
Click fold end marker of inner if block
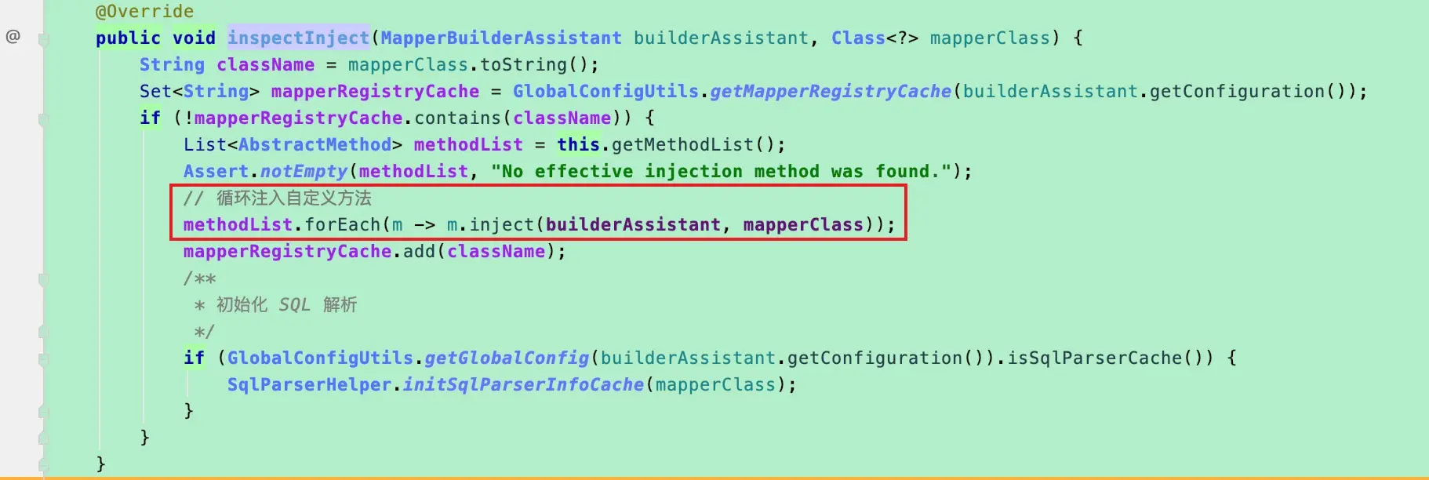(44, 412)
